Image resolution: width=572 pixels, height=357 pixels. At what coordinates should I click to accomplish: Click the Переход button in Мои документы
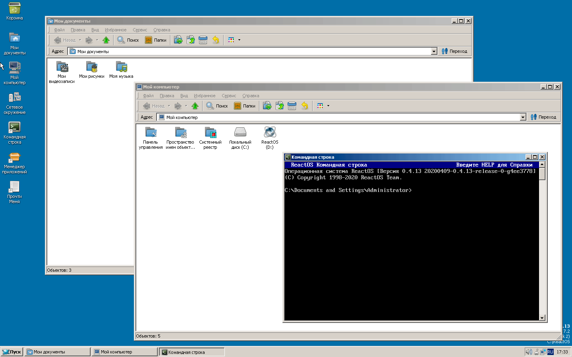tap(454, 51)
